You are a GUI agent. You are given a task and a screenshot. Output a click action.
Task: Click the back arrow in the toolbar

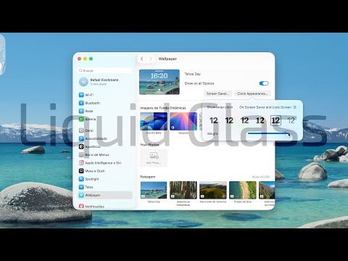pyautogui.click(x=142, y=59)
